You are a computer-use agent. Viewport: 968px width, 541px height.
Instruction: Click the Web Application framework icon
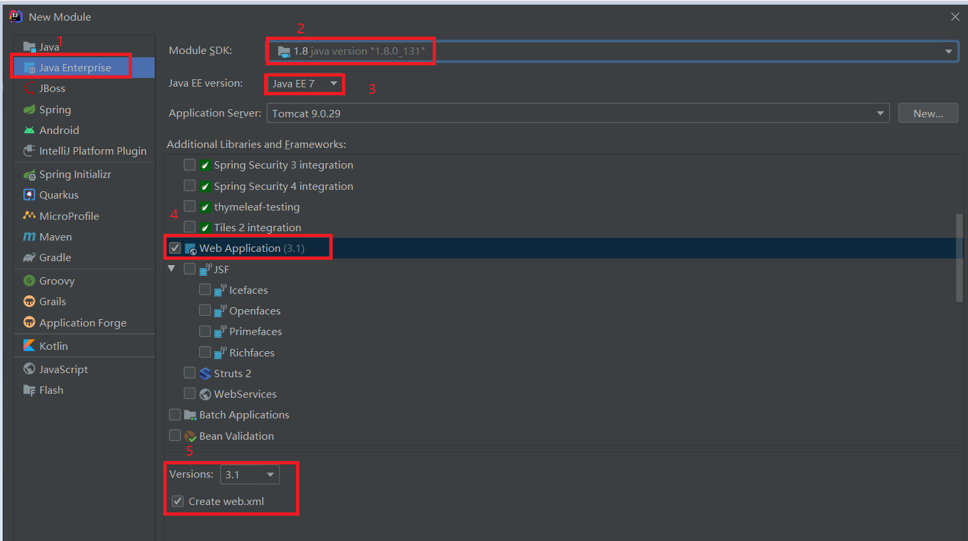point(191,249)
